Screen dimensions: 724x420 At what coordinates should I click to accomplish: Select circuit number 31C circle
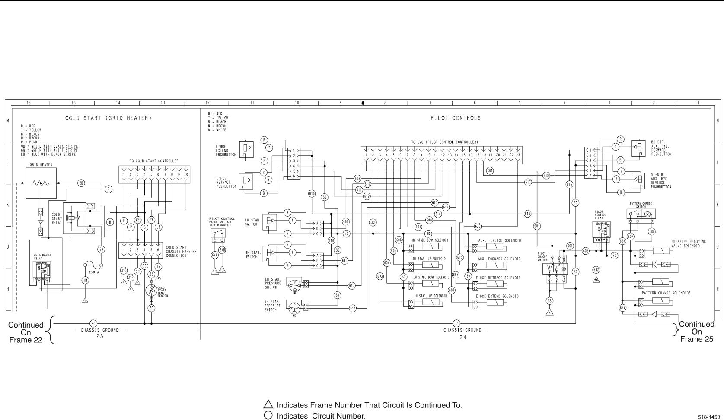(124, 271)
